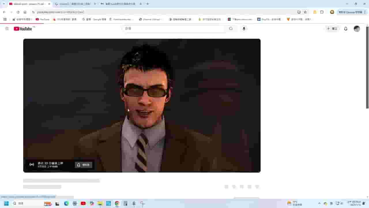The image size is (369, 208).
Task: Show hidden system tray icons chevron
Action: 319,203
